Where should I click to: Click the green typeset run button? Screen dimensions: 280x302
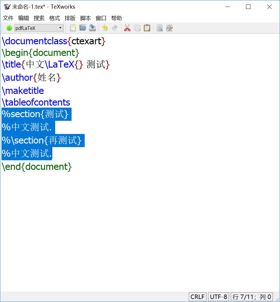pos(9,28)
